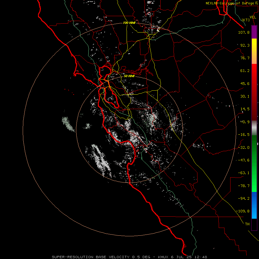Click the gray near-zero segment of color bar

[254, 128]
